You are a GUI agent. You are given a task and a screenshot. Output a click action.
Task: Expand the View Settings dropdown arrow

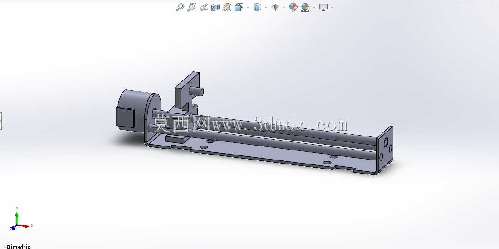332,7
